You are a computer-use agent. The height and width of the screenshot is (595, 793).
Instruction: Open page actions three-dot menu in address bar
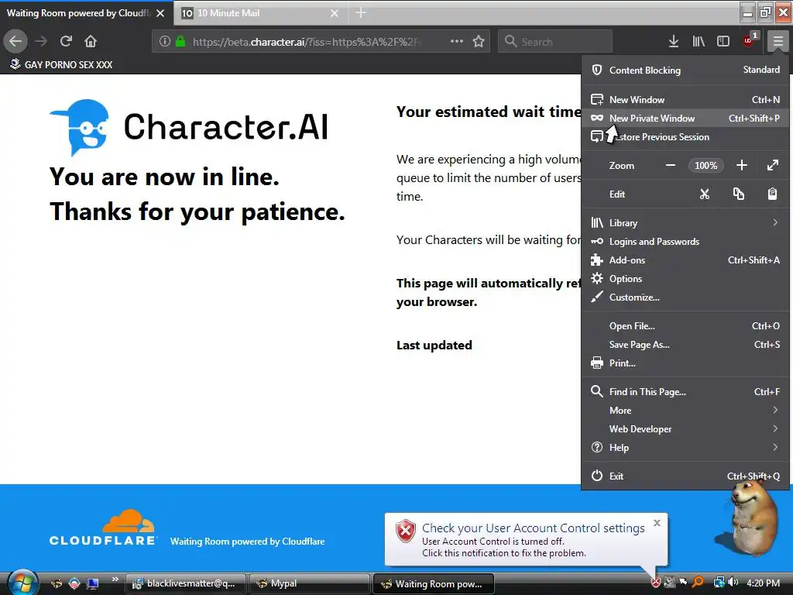point(457,42)
